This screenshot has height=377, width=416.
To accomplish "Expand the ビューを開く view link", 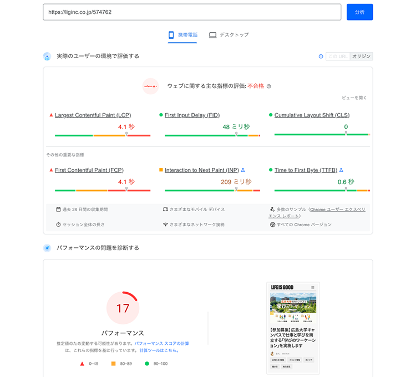I will point(354,98).
